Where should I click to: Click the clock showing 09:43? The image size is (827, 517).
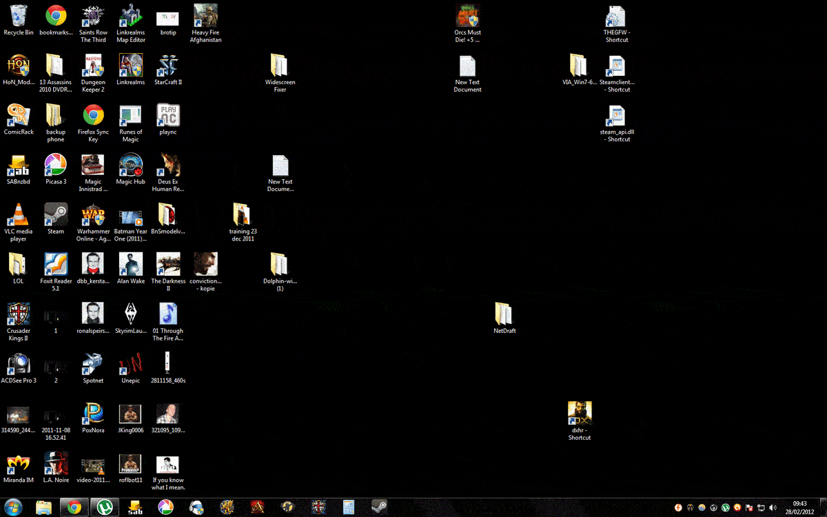point(799,507)
